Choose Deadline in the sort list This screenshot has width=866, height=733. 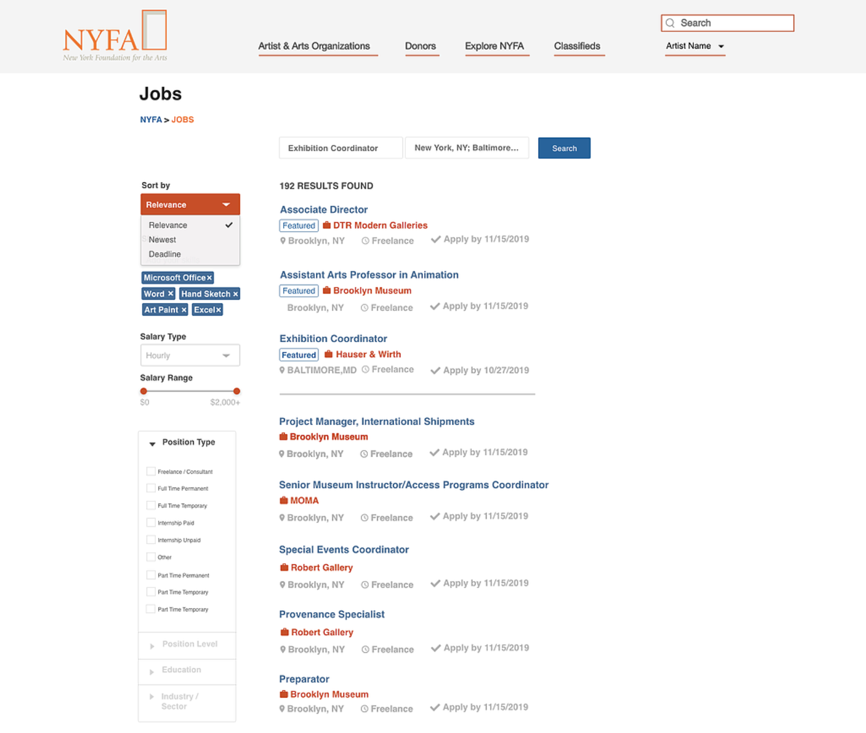click(190, 254)
